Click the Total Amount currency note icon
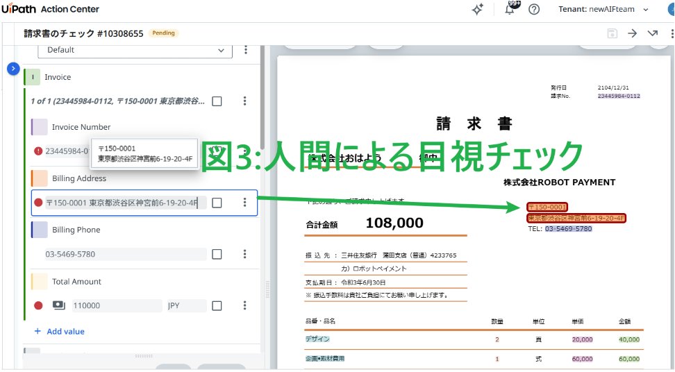 pyautogui.click(x=58, y=305)
